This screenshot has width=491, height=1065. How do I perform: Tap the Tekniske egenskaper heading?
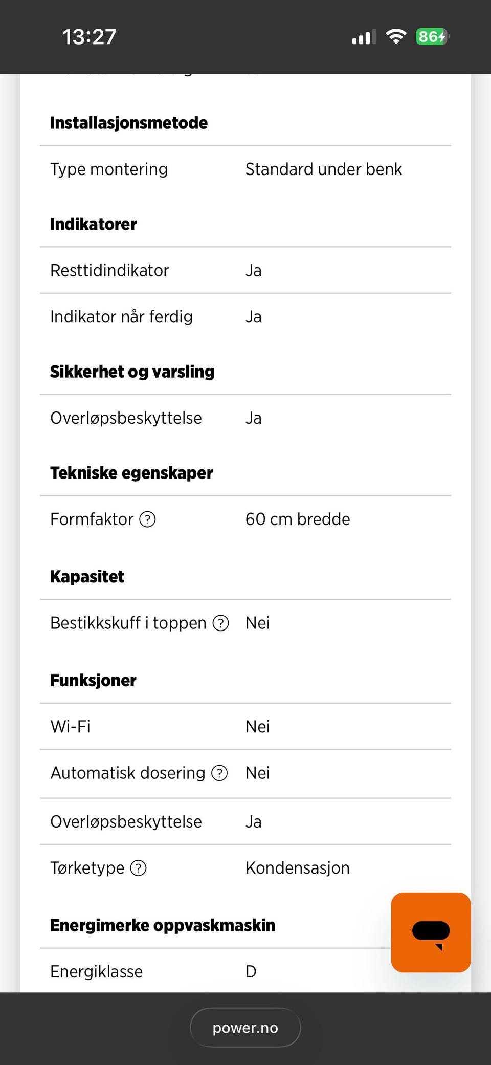pos(131,473)
